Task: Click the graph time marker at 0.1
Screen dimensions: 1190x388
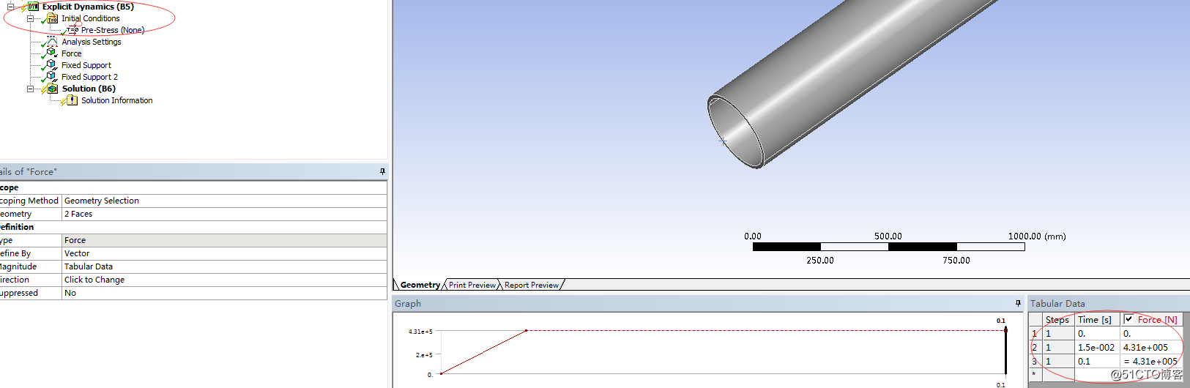Action: pyautogui.click(x=1005, y=351)
